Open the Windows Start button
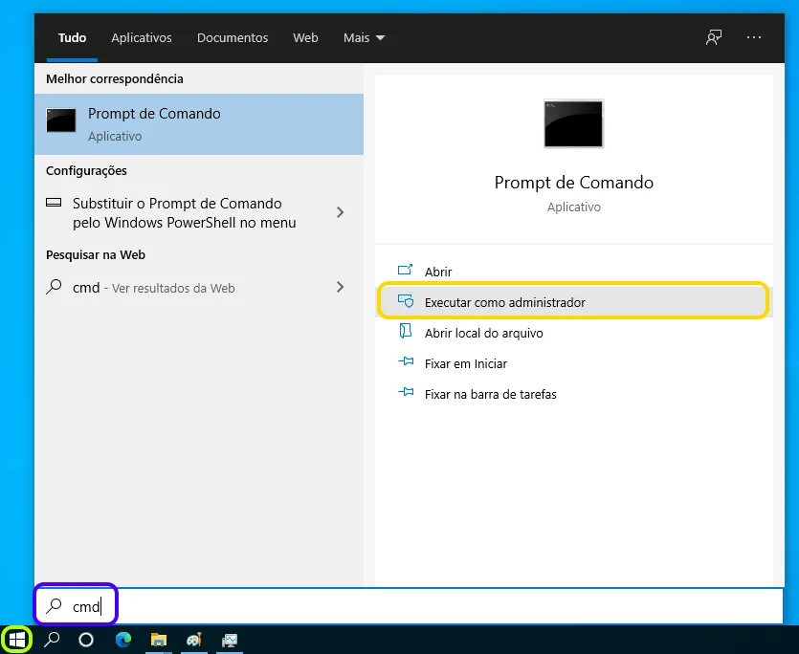 17,640
